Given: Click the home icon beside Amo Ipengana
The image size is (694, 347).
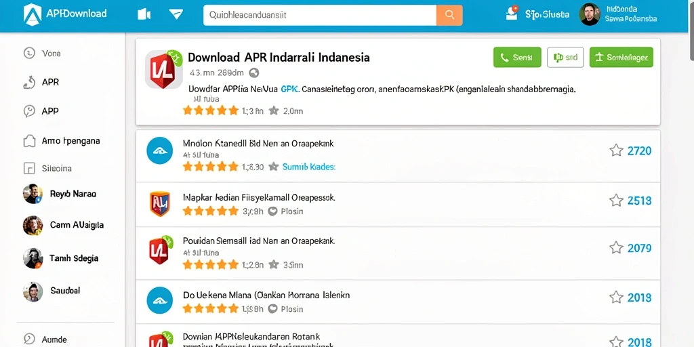Looking at the screenshot, I should pyautogui.click(x=28, y=141).
